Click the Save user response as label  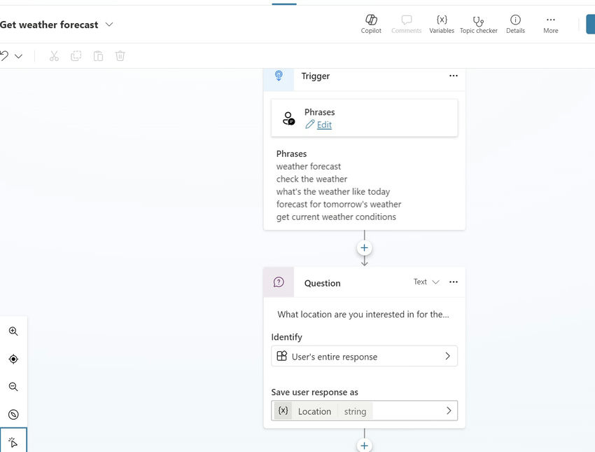[314, 392]
